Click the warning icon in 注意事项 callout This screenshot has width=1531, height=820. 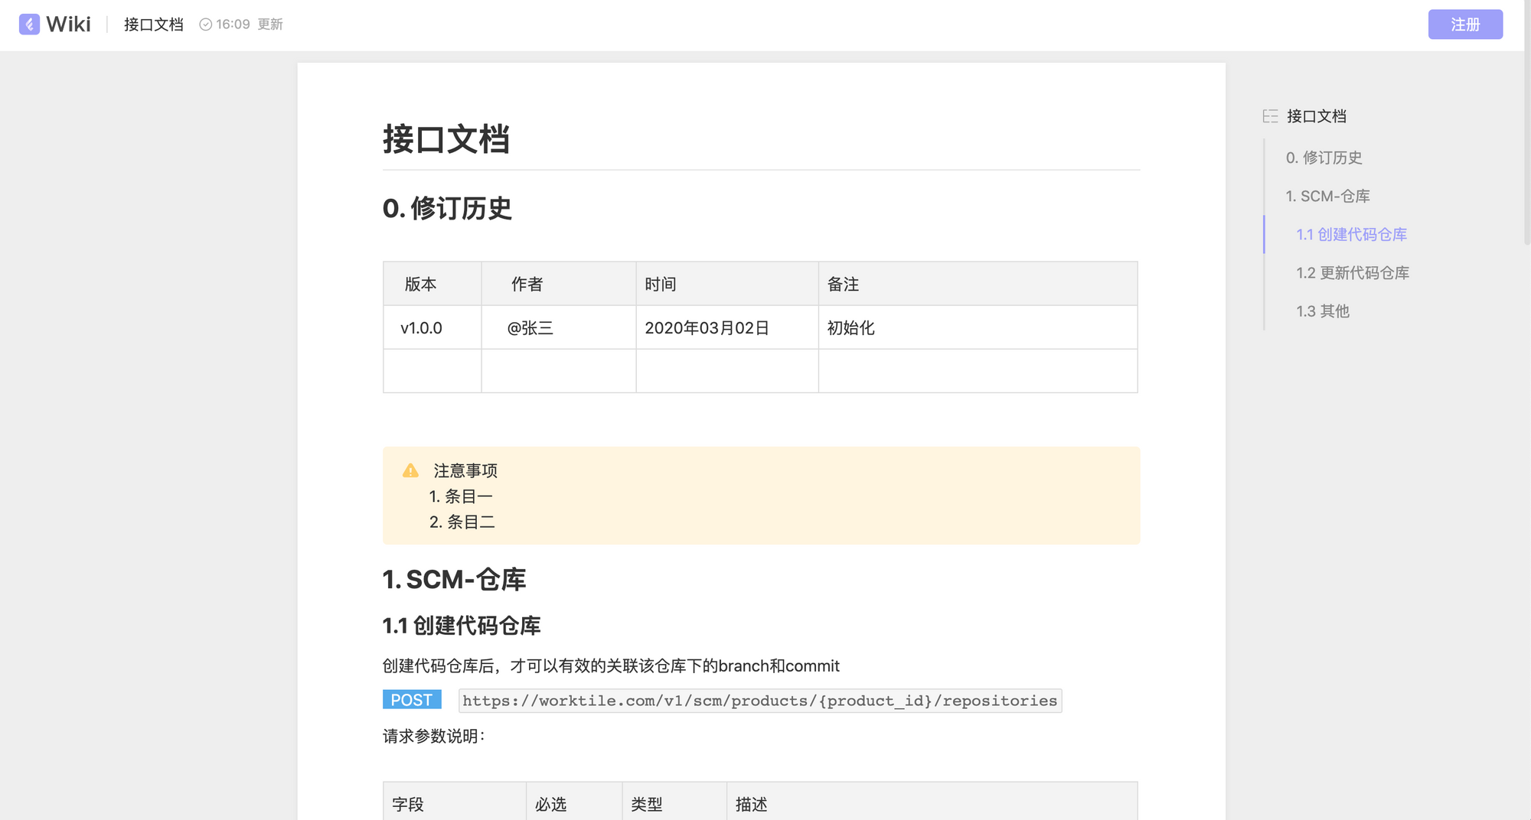[410, 470]
